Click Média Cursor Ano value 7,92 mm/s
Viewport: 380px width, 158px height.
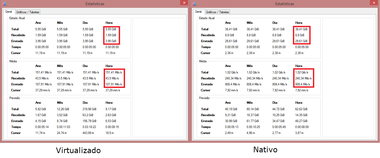tap(232, 90)
